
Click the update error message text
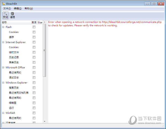(x=105, y=24)
